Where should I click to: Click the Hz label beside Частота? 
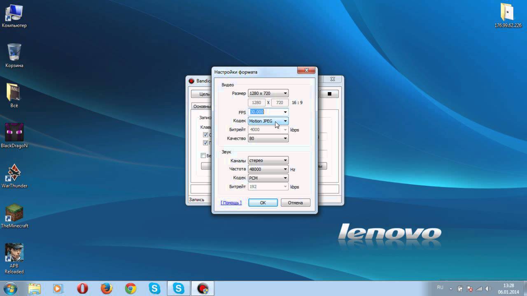tap(293, 169)
